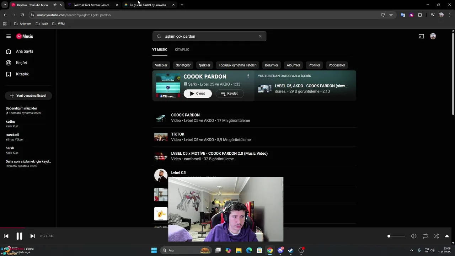Open the Hareketli playlist

[x=28, y=137]
